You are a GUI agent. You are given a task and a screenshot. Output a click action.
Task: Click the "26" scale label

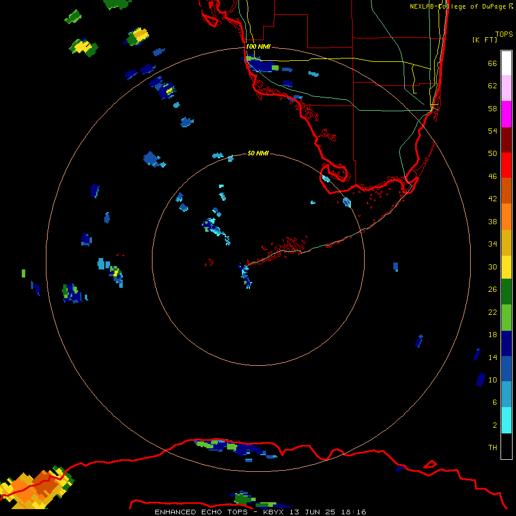[492, 290]
